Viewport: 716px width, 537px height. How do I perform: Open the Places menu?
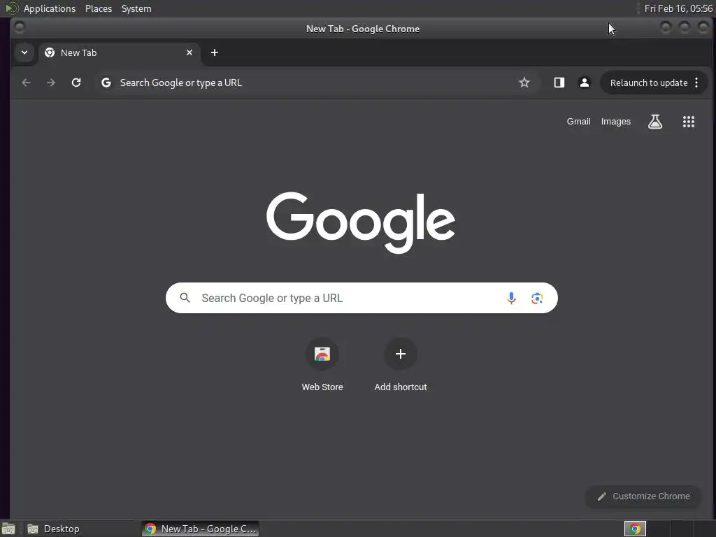pos(99,8)
